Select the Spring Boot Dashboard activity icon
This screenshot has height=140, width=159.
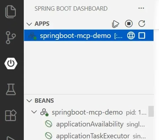11,63
